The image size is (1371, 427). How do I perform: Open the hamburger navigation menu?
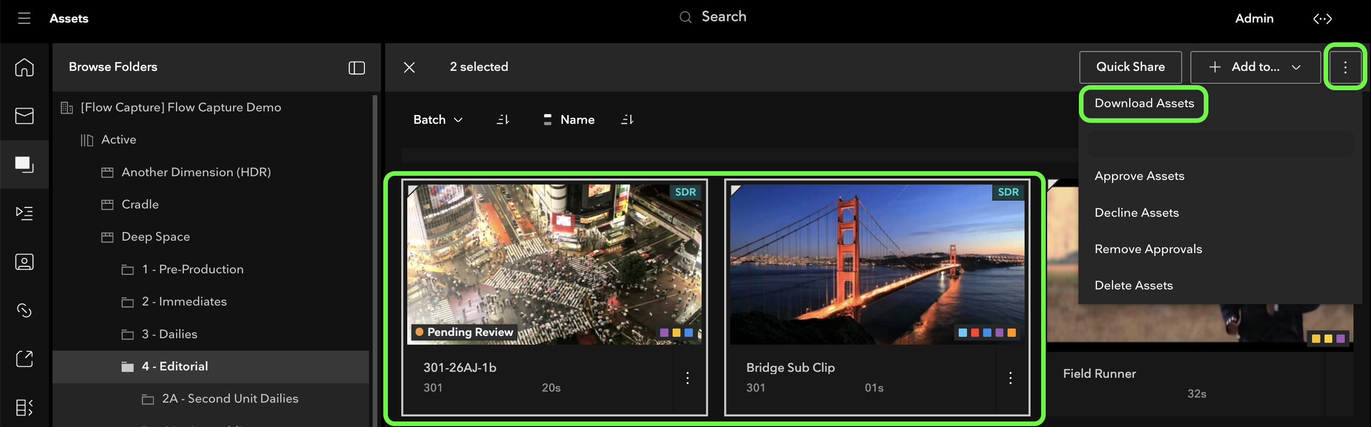tap(24, 18)
